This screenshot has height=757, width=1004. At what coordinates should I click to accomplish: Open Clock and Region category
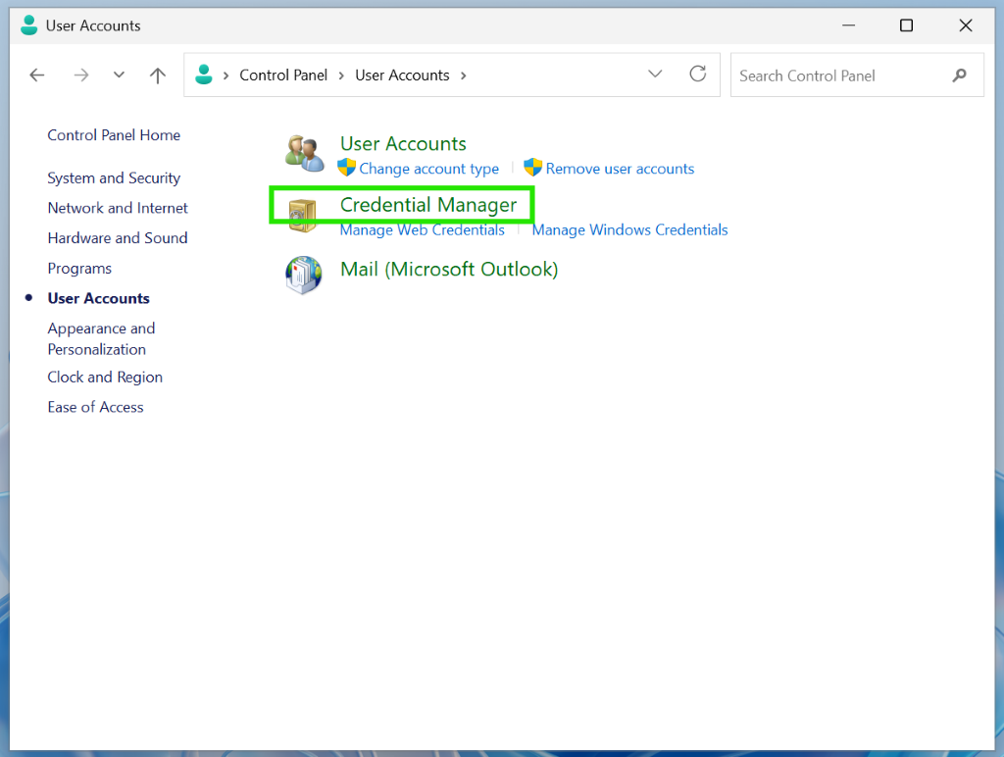(x=105, y=378)
